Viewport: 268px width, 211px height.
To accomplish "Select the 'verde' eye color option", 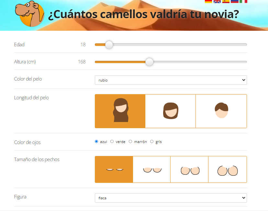I will (x=112, y=141).
